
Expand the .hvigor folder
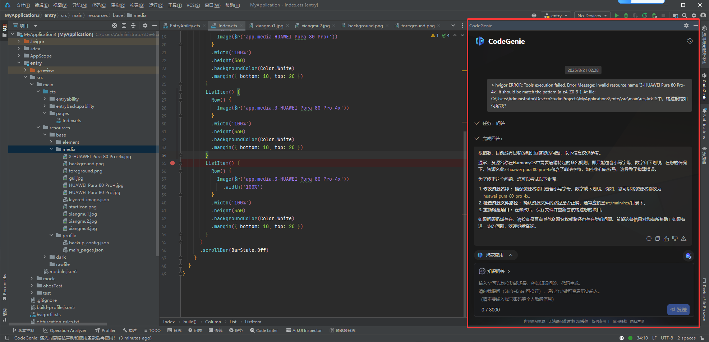[x=19, y=41]
